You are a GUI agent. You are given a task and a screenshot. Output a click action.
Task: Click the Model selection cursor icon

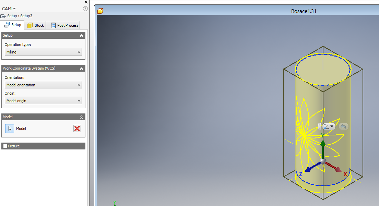click(9, 129)
